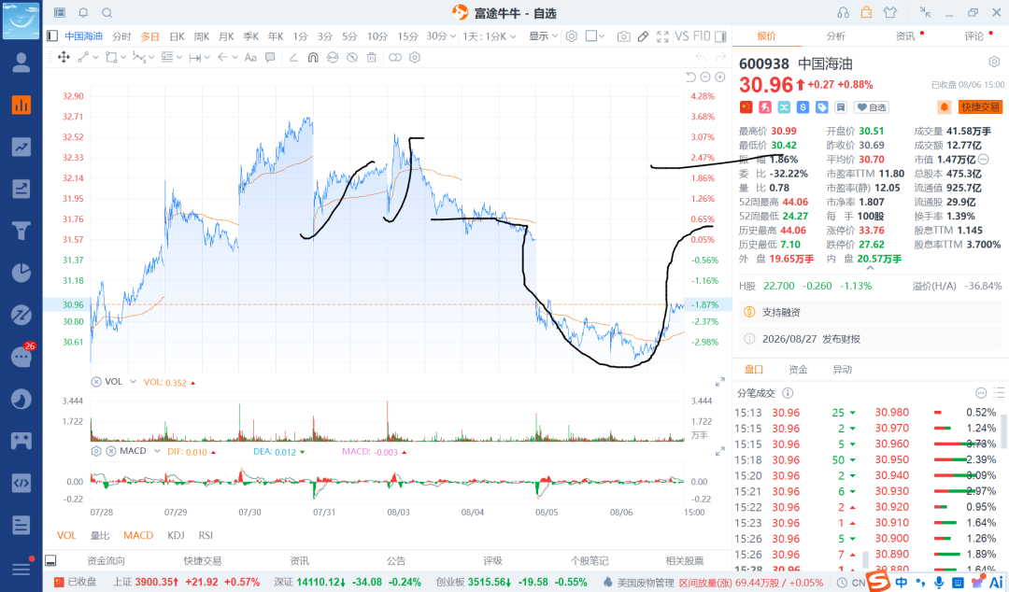The image size is (1009, 592).
Task: Select the RSI indicator
Action: tap(206, 535)
